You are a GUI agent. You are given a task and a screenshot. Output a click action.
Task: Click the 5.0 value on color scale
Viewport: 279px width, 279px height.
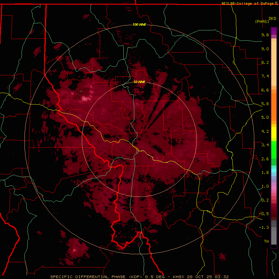(265, 117)
